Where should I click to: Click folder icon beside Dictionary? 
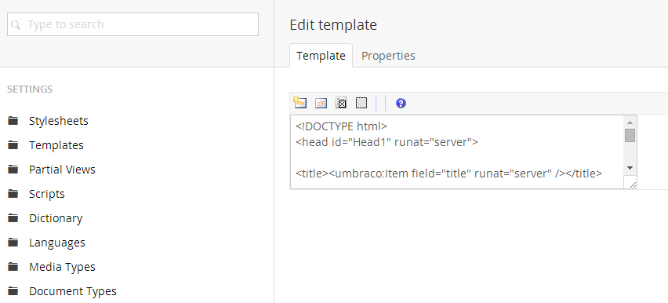click(13, 218)
